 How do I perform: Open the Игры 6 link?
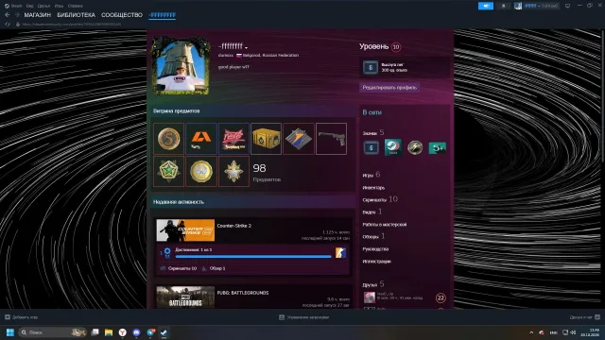(x=372, y=175)
